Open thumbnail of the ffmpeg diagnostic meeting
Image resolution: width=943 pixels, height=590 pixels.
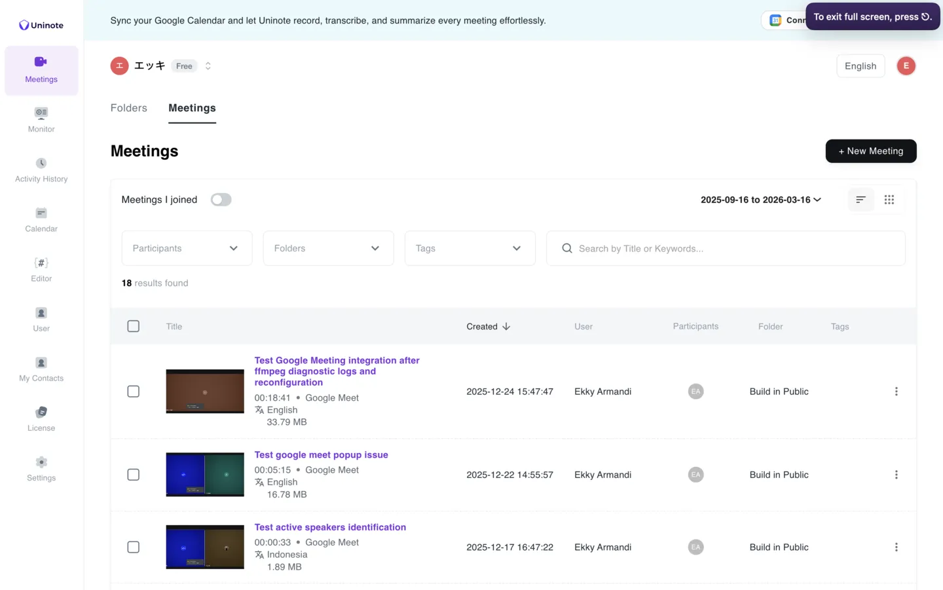205,392
